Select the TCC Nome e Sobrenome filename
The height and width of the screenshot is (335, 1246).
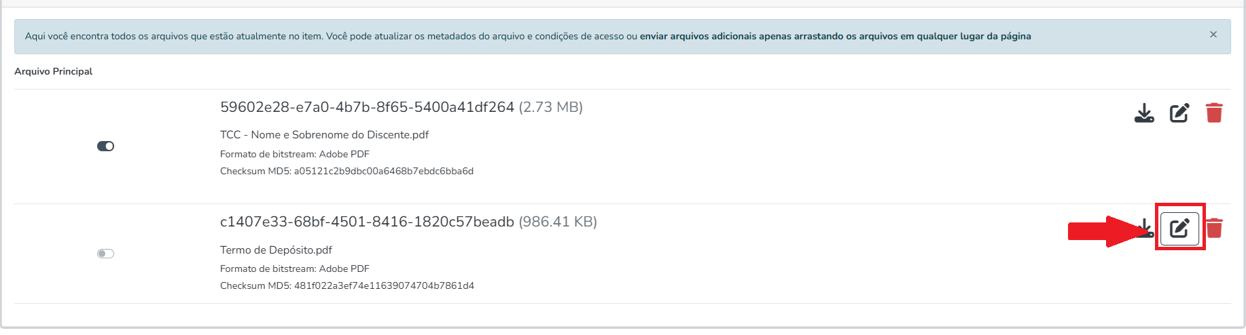[324, 135]
